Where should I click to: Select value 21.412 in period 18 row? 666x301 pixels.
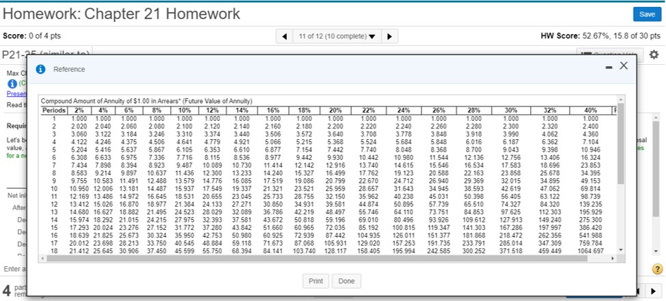click(x=78, y=251)
